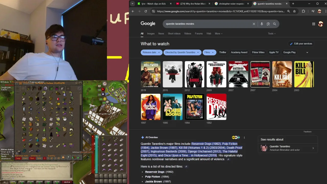Set bank withdraw quantity to 1
The width and height of the screenshot is (327, 184).
coord(45,158)
